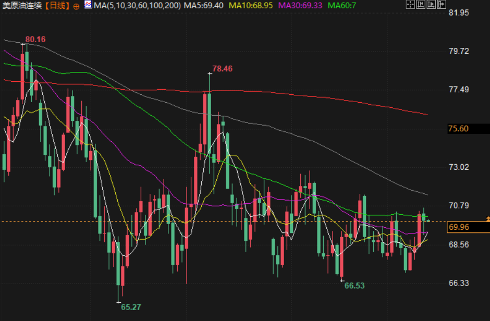Viewport: 490px width, 321px height.
Task: Click the current price tag 69.96
Action: (459, 227)
